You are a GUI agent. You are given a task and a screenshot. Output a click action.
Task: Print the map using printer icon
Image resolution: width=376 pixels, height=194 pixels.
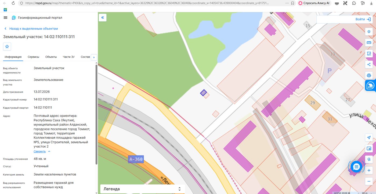369,75
